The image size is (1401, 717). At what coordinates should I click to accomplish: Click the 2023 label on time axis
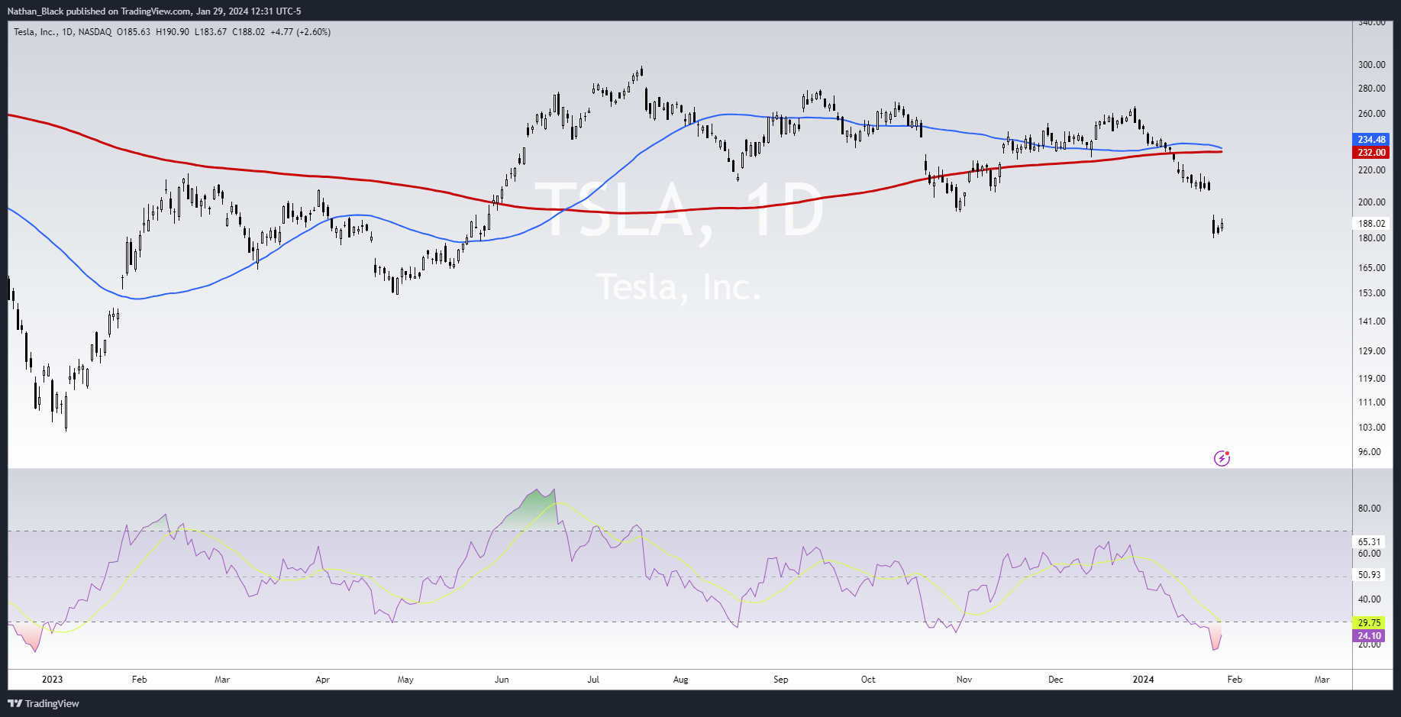click(x=52, y=680)
